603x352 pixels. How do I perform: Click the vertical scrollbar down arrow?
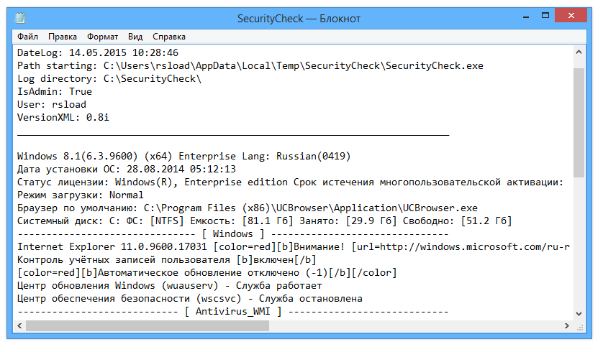[x=579, y=313]
